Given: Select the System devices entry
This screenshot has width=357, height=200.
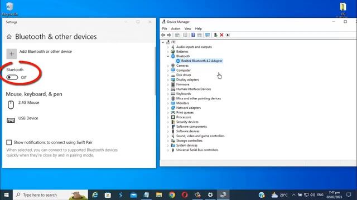Looking at the screenshot, I should (x=187, y=146).
